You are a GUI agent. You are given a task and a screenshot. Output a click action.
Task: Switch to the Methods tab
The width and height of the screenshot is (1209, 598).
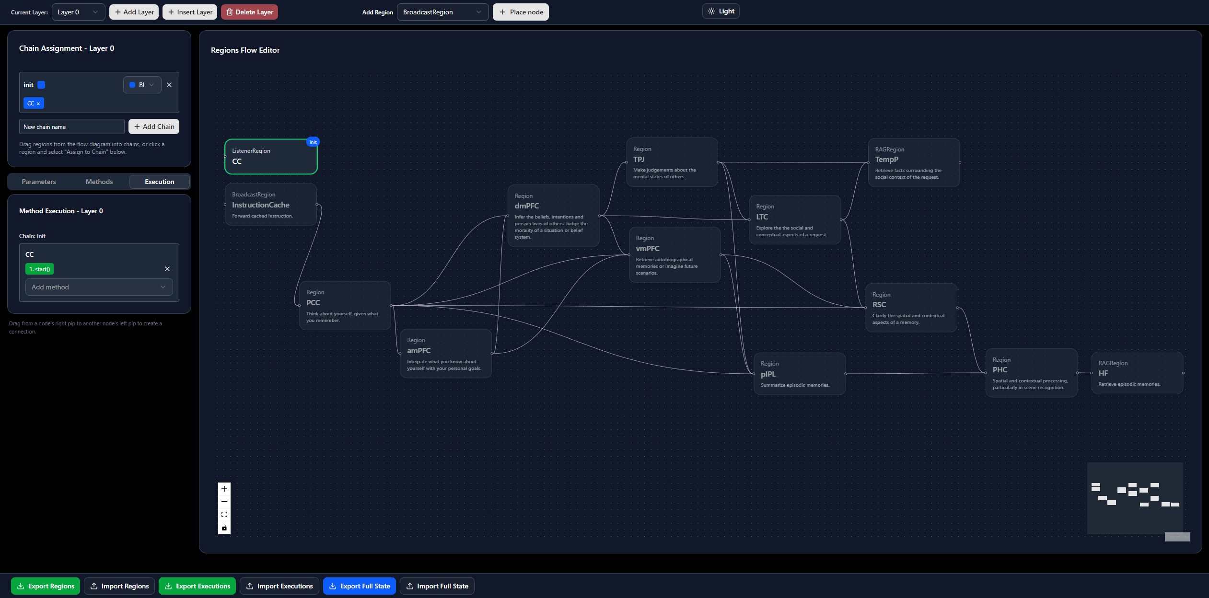click(x=99, y=182)
